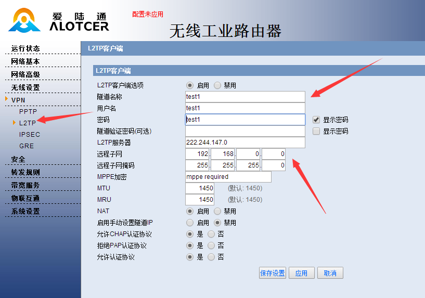Expand the VPN menu arrow
The image size is (425, 298).
[7, 100]
